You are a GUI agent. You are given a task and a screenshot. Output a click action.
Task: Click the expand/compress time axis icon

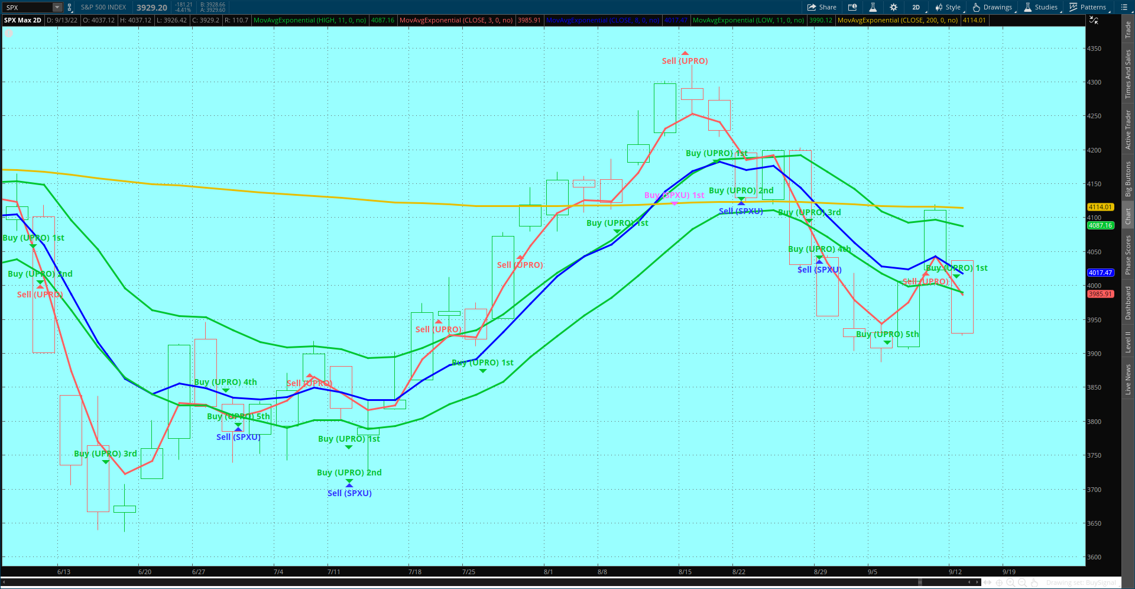(987, 582)
